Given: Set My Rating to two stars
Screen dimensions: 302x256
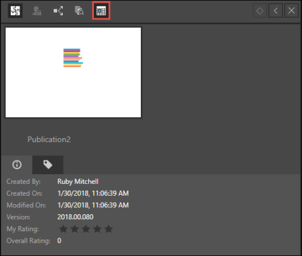Looking at the screenshot, I should [74, 229].
